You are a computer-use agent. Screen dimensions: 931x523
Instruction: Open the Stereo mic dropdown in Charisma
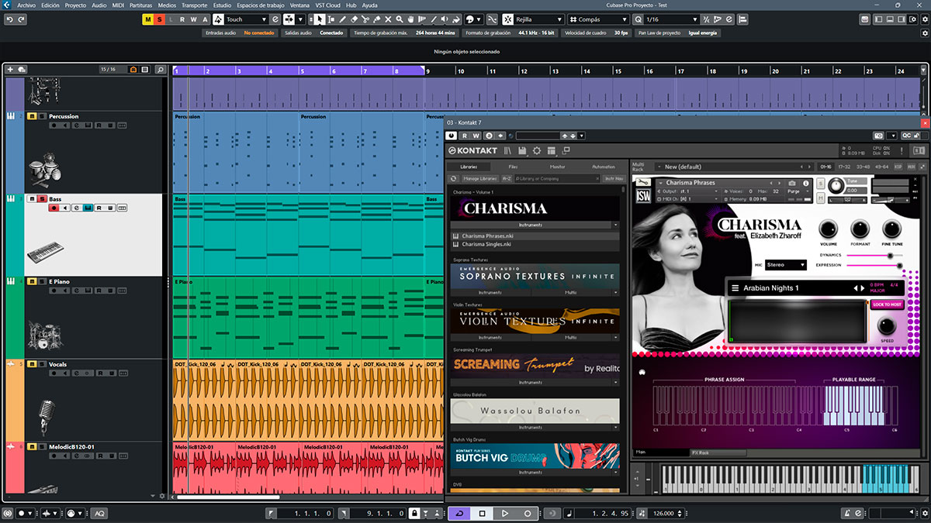[x=785, y=265]
